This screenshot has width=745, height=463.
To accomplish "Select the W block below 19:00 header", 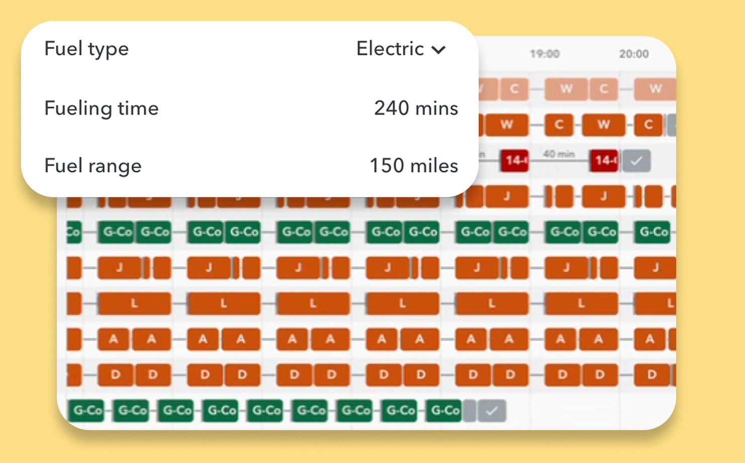I will coord(566,89).
